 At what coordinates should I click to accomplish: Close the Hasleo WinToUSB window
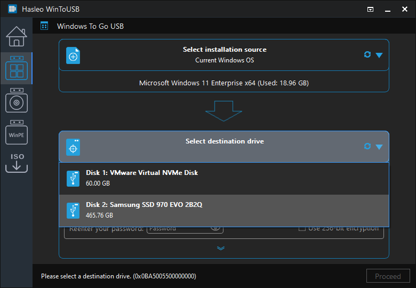tap(405, 9)
